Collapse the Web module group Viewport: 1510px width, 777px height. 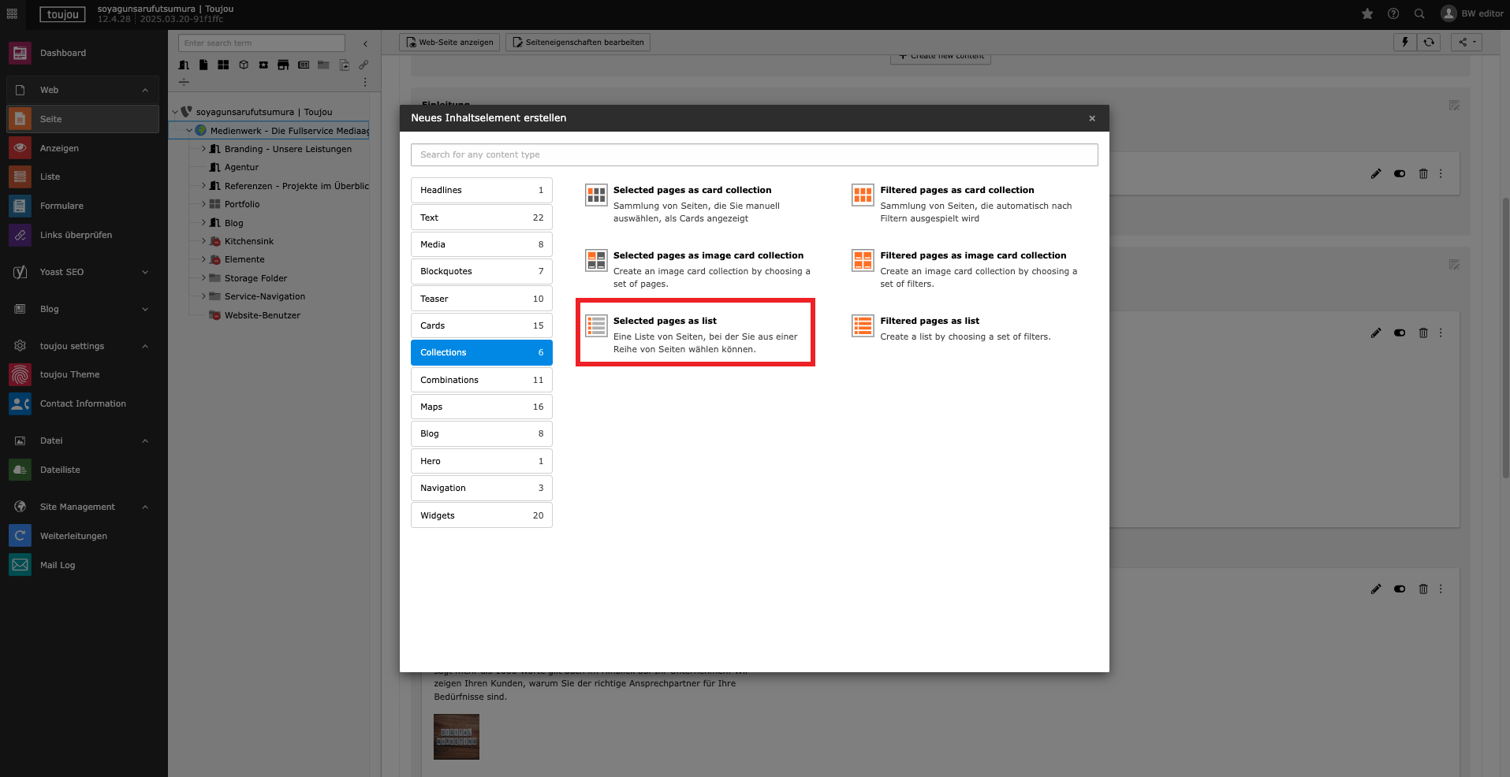pos(145,90)
